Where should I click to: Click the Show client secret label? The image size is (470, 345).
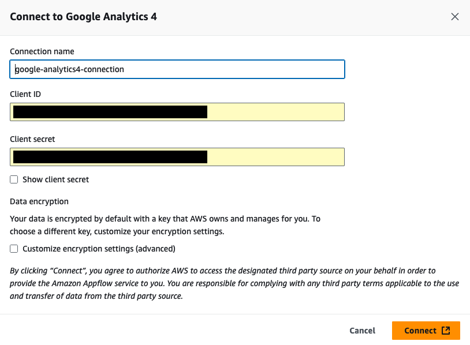(x=55, y=179)
